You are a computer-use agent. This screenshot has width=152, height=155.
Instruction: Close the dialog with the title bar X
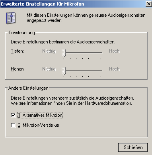pyautogui.click(x=148, y=4)
